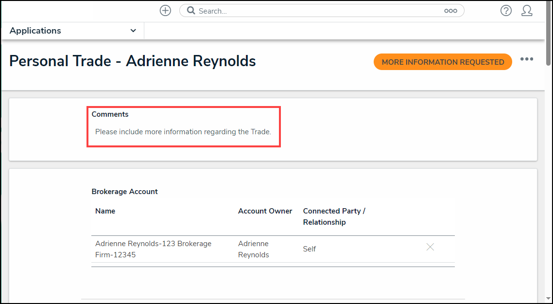The image size is (553, 304).
Task: Click the Self relationship cell
Action: tap(310, 249)
